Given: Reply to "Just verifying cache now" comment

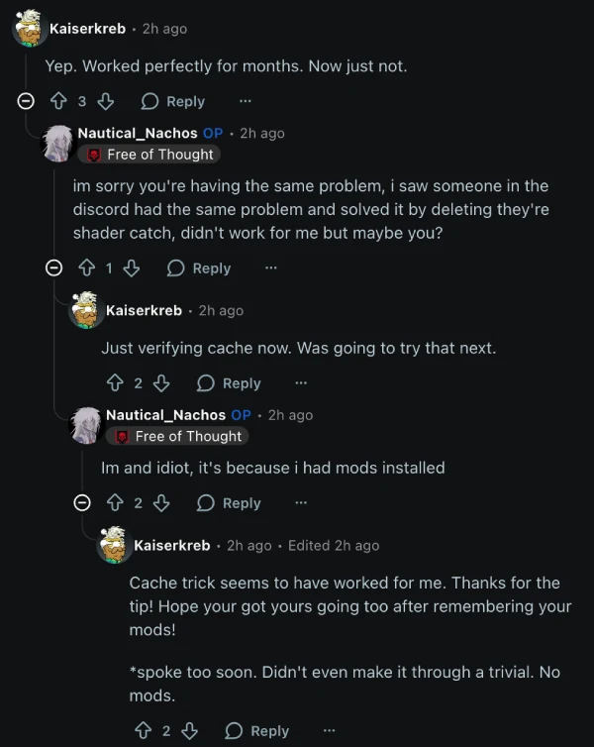Looking at the screenshot, I should (230, 383).
